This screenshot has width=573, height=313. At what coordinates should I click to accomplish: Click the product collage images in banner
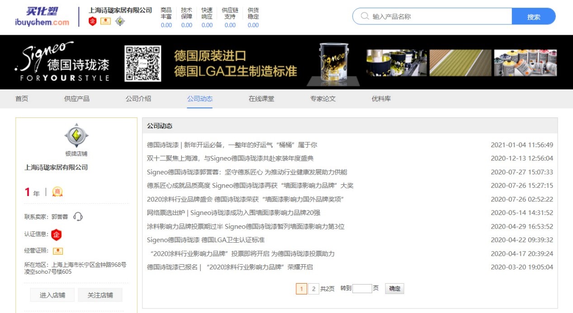[x=462, y=63]
